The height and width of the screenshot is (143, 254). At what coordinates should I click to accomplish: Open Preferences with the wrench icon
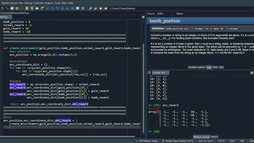click(90, 8)
